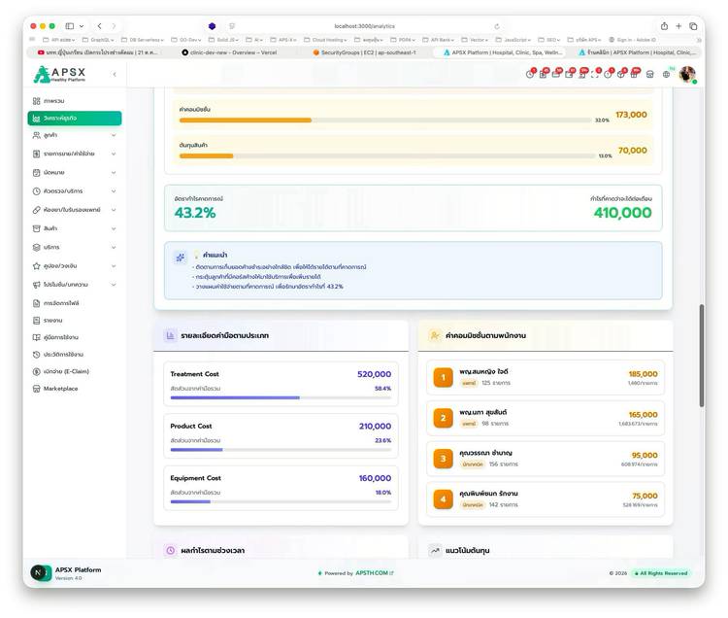This screenshot has height=618, width=728.
Task: Click the Safari share icon
Action: [x=664, y=26]
